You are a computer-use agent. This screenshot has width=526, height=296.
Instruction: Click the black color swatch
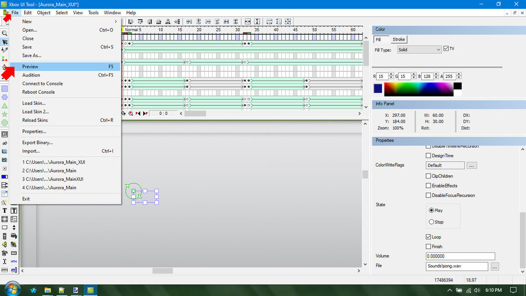pyautogui.click(x=458, y=86)
